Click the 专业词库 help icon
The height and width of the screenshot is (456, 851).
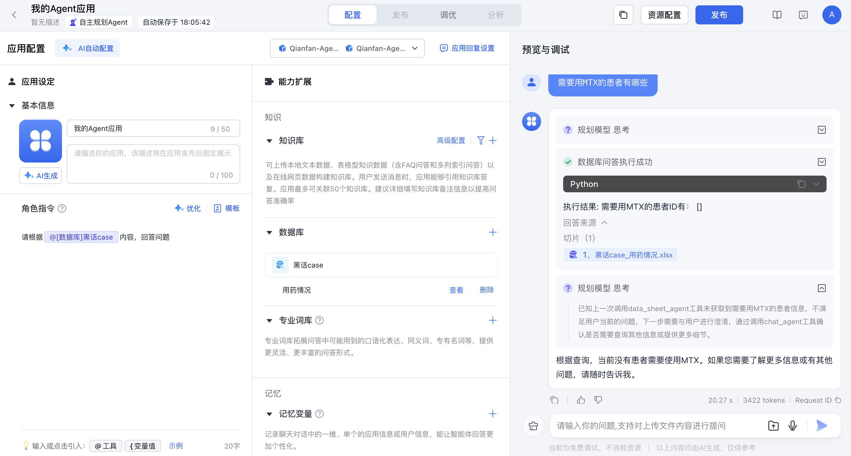point(319,320)
